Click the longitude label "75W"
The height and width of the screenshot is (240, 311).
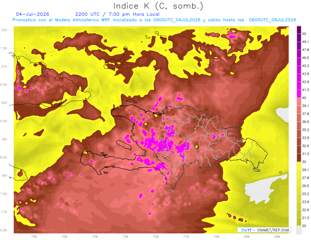coord(65,237)
